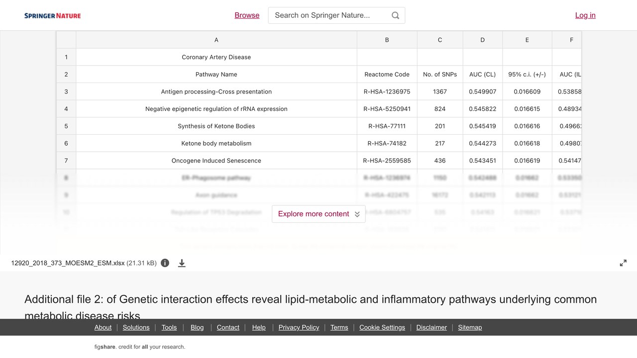The width and height of the screenshot is (637, 358).
Task: Select column A header
Action: 216,40
